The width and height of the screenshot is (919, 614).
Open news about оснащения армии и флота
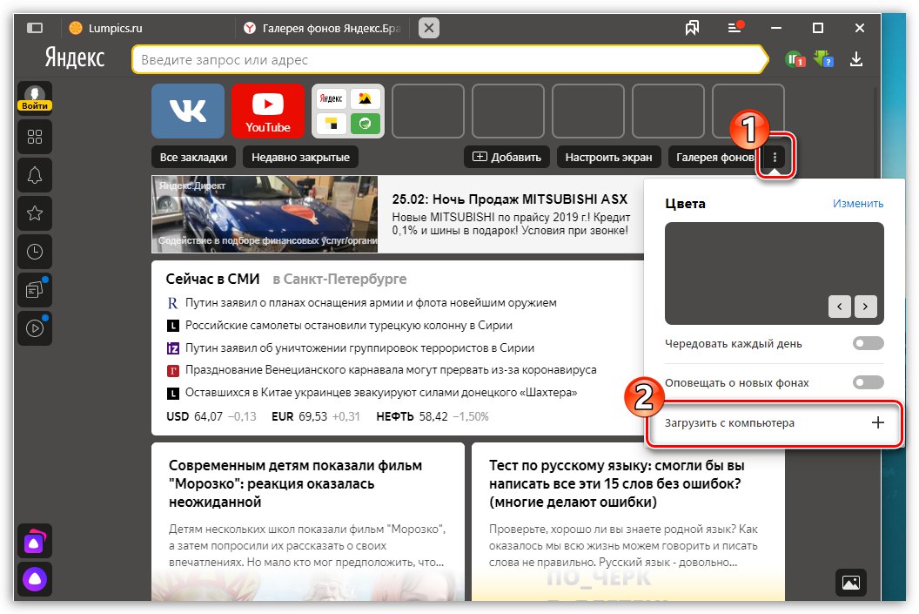[371, 302]
